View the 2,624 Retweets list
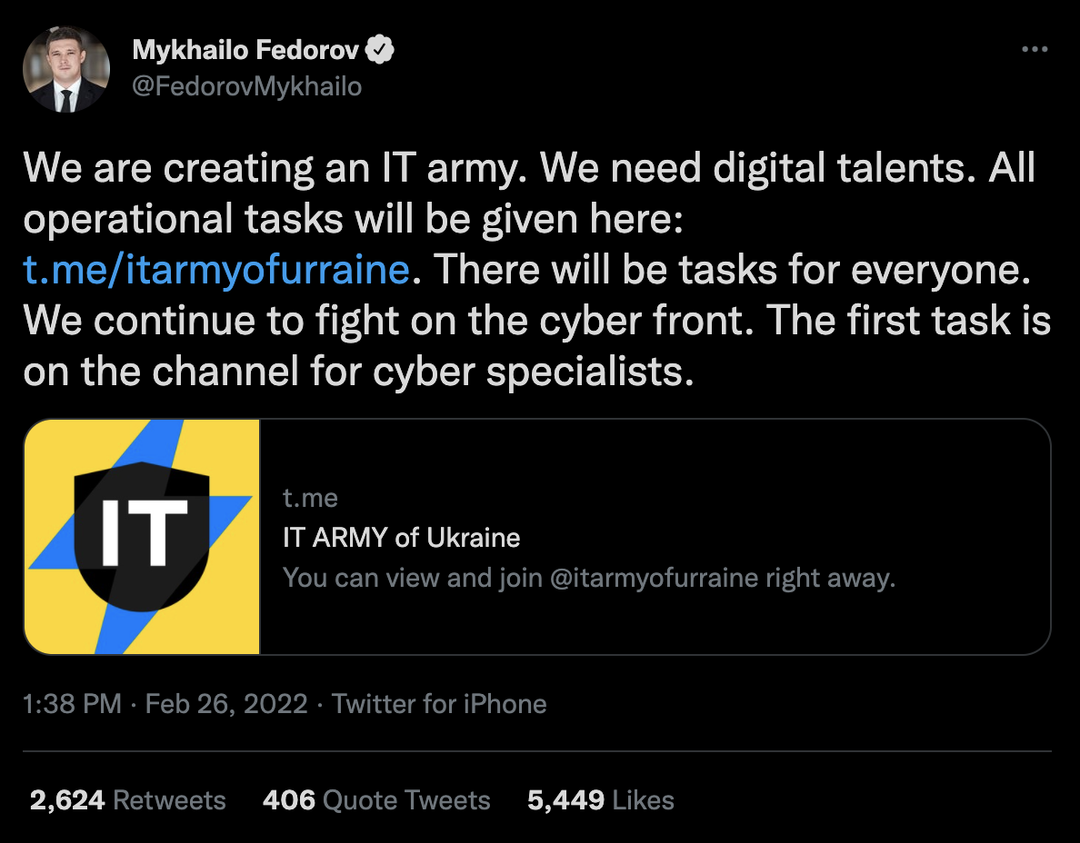Screen dimensions: 1080x843 (127, 800)
